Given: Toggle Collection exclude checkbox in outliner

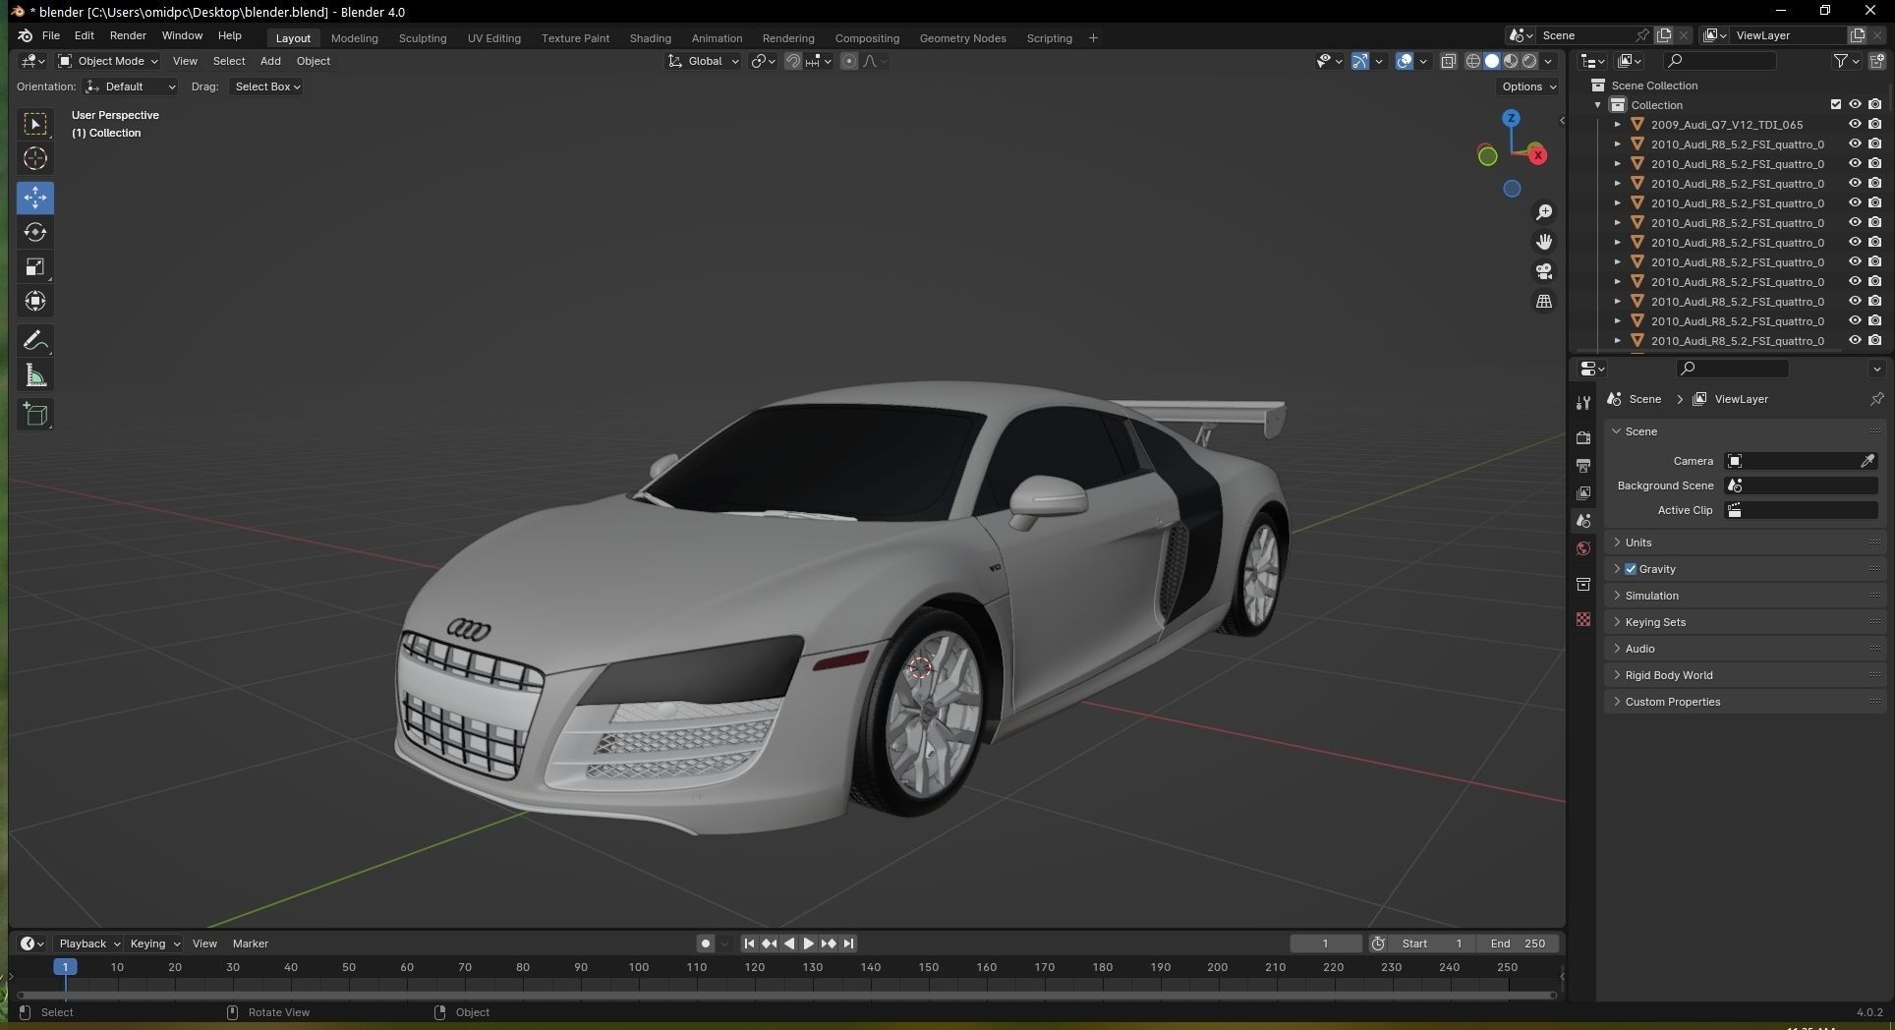Looking at the screenshot, I should click(1835, 105).
